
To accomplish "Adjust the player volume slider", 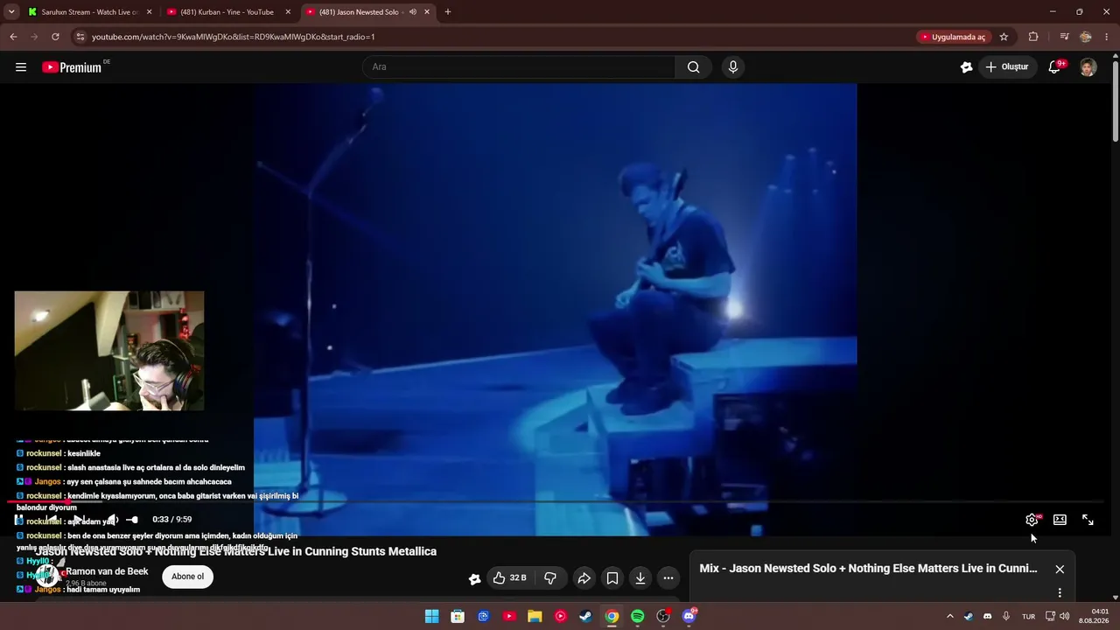I will pyautogui.click(x=130, y=520).
